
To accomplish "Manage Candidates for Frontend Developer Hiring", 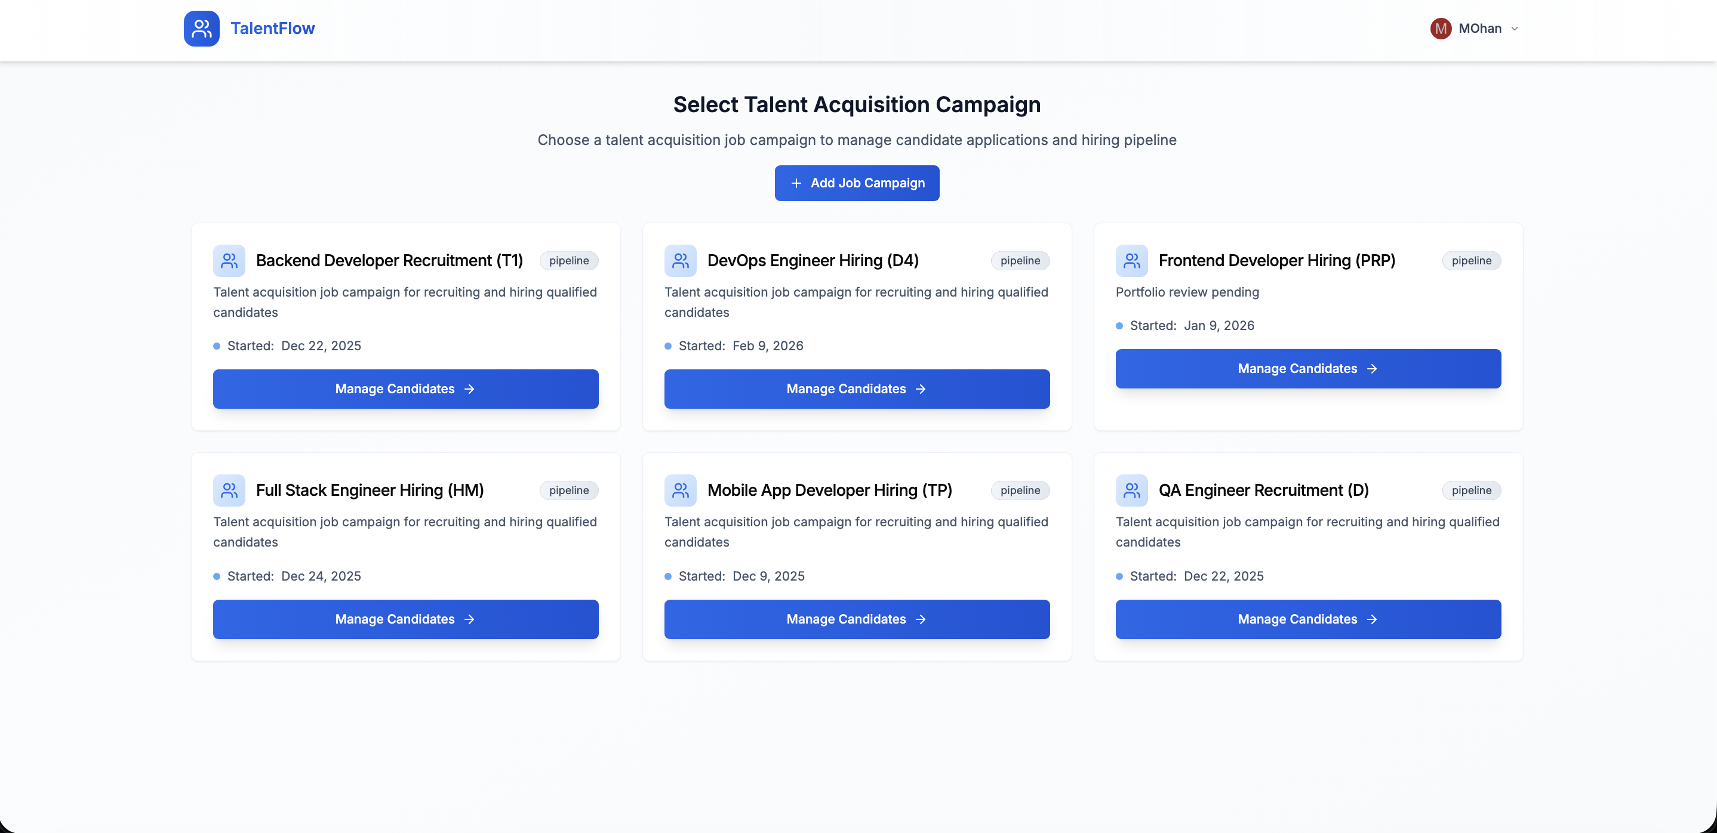I will pyautogui.click(x=1307, y=369).
